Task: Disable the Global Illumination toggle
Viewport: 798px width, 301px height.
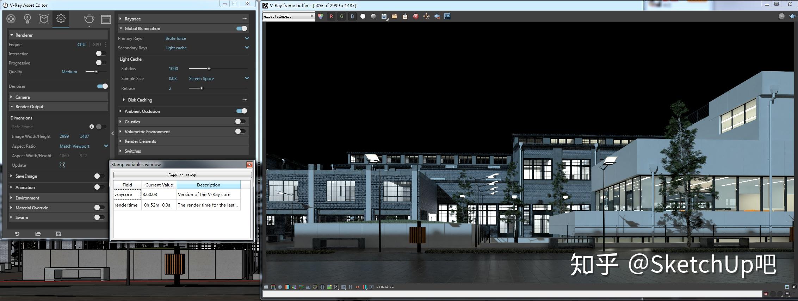Action: (x=242, y=28)
